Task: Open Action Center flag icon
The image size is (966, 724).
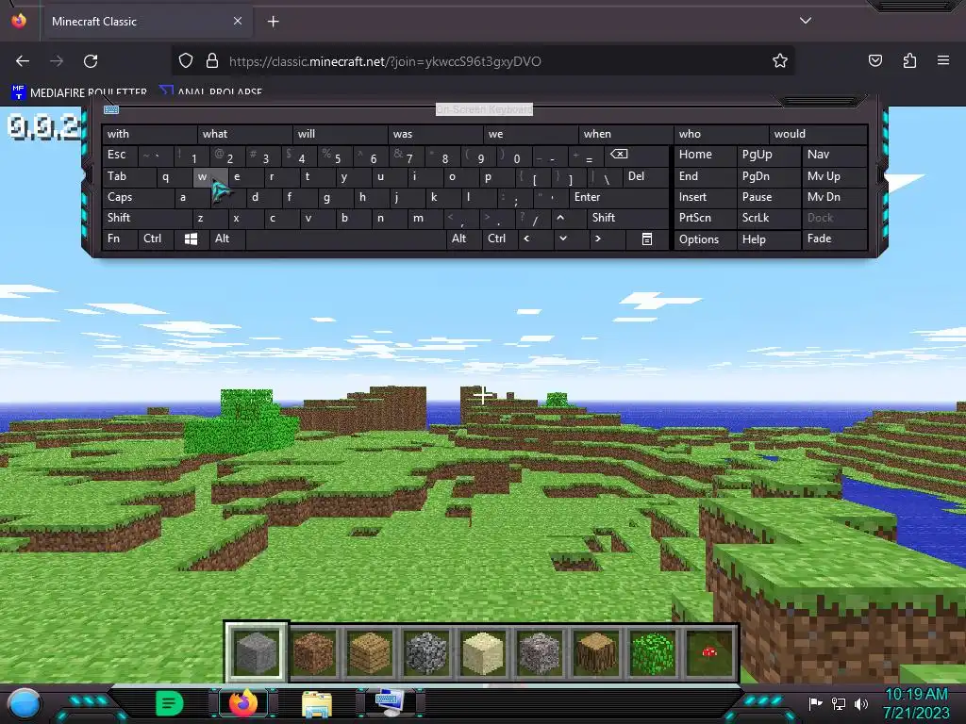Action: 816,703
